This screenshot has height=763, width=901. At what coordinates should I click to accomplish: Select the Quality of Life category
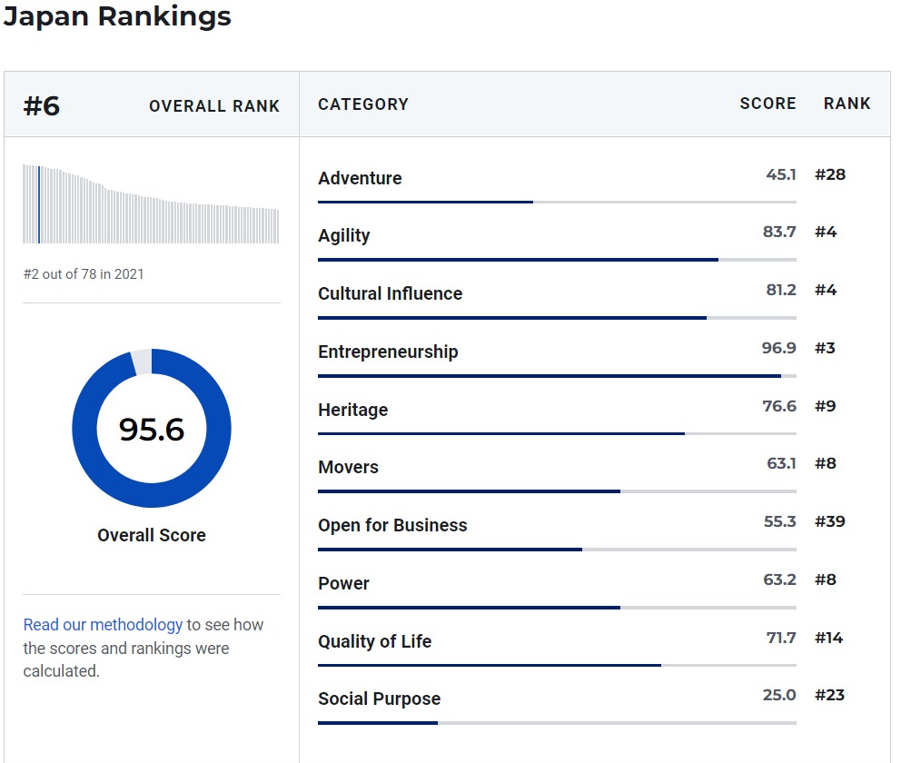click(x=374, y=641)
